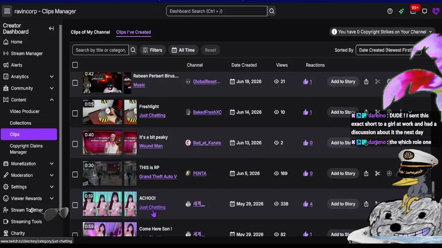Visit the BakedFreshXC channel link
442x248 pixels.
207,112
